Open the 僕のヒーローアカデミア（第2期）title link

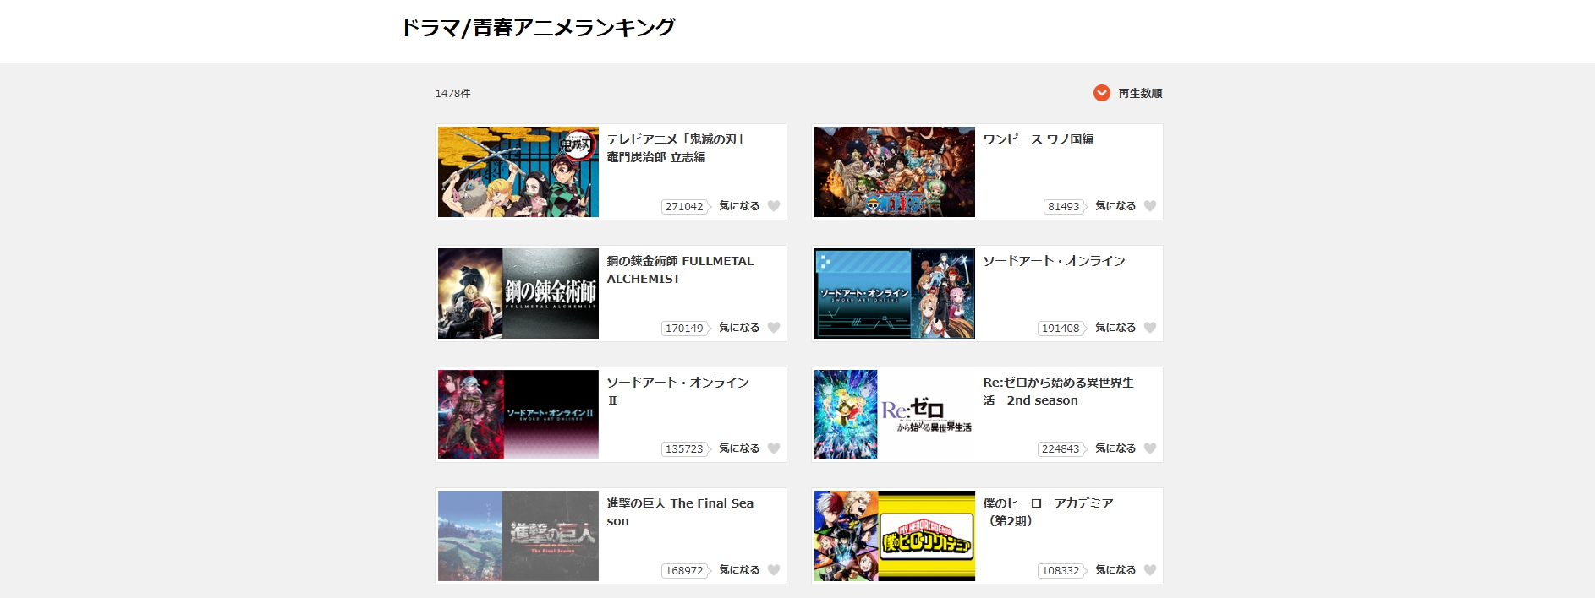point(1048,513)
